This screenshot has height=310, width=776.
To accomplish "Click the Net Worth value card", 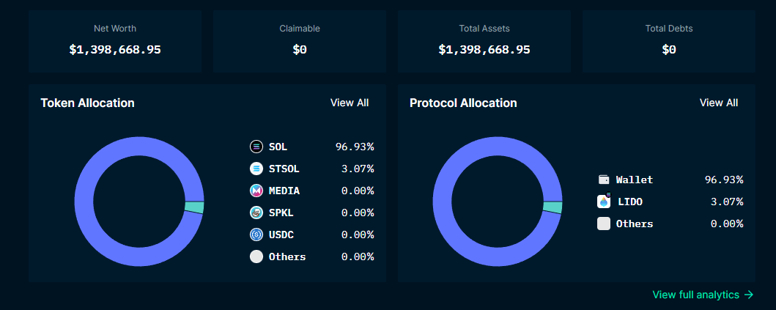I will [x=115, y=41].
